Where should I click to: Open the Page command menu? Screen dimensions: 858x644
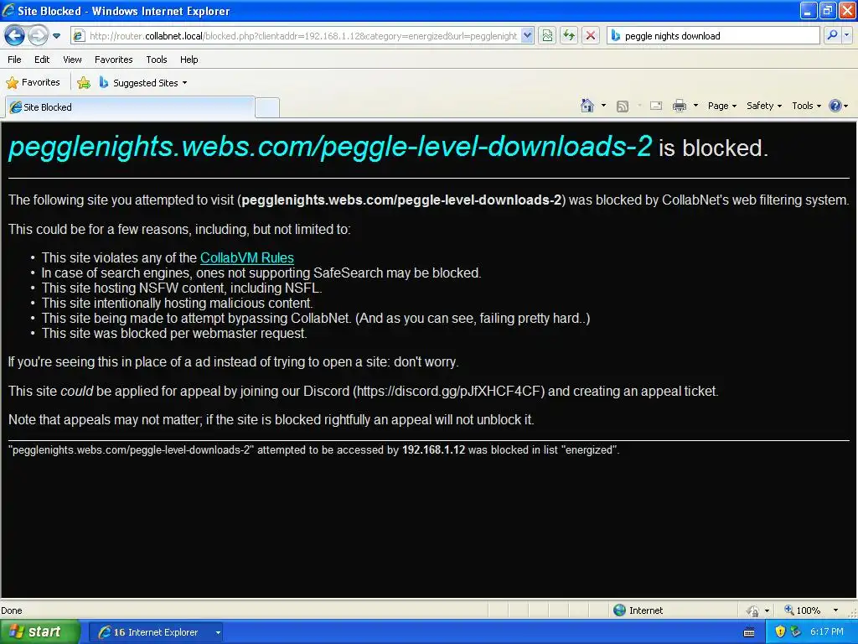click(x=721, y=106)
